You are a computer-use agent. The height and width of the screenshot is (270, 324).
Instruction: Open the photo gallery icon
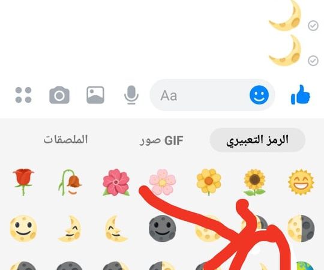point(95,95)
